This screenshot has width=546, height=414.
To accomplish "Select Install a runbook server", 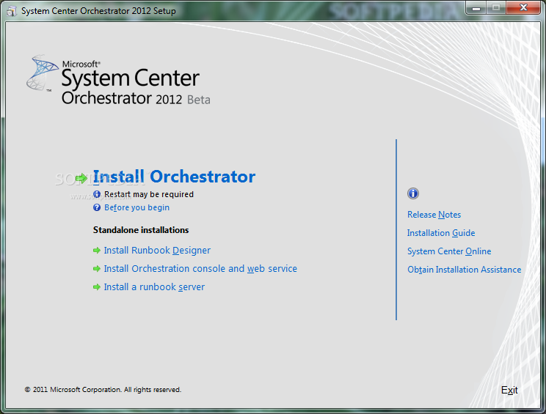I will 154,287.
